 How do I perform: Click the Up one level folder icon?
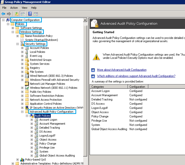coord(16,14)
